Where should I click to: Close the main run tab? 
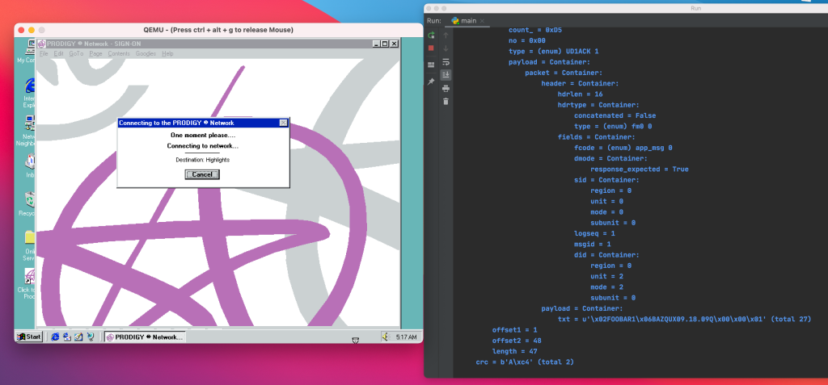[482, 21]
